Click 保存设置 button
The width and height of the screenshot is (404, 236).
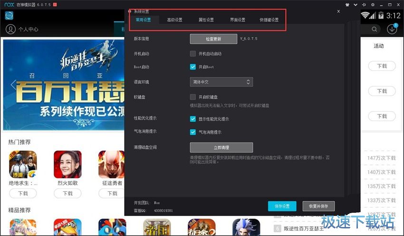282,206
